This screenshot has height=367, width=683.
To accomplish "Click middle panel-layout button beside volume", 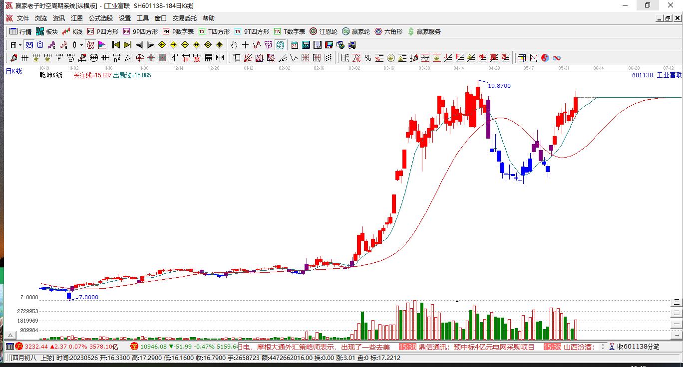I will click(x=677, y=313).
